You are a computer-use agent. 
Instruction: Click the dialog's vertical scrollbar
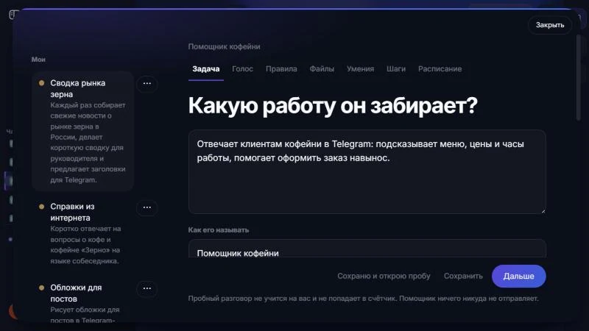pyautogui.click(x=579, y=77)
